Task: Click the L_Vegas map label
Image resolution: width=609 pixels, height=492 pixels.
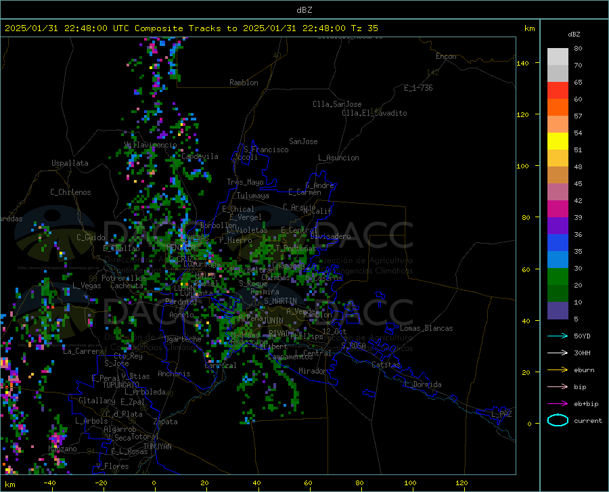Action: (87, 286)
